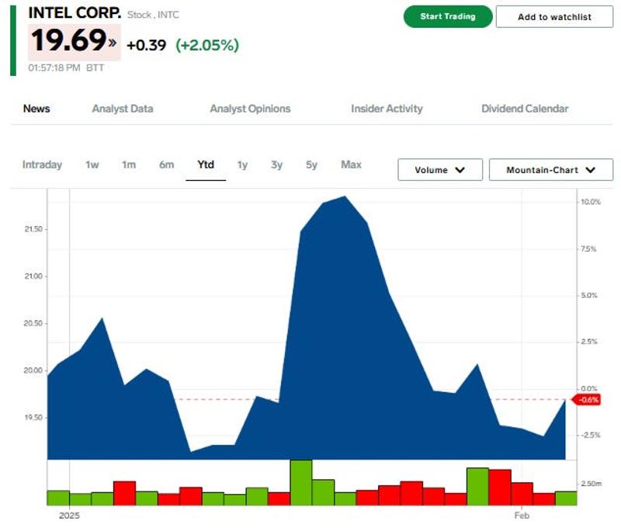The width and height of the screenshot is (621, 528).
Task: Click the 21.50 price axis label
Action: [33, 229]
